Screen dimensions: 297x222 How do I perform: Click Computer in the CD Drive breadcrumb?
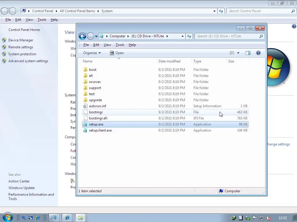(117, 36)
